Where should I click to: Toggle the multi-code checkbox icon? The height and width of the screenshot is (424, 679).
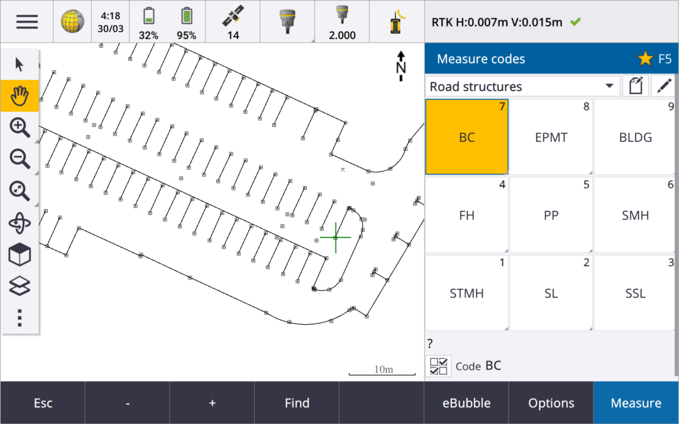(x=438, y=366)
